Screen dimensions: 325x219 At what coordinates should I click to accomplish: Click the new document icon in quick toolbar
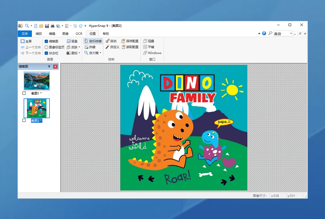(36, 26)
